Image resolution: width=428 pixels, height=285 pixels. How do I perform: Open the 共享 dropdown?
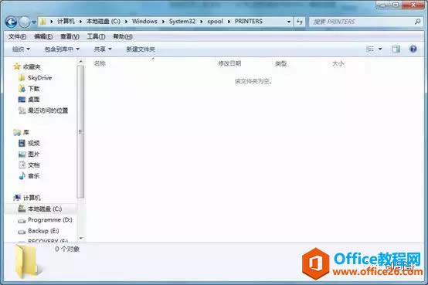pyautogui.click(x=103, y=49)
